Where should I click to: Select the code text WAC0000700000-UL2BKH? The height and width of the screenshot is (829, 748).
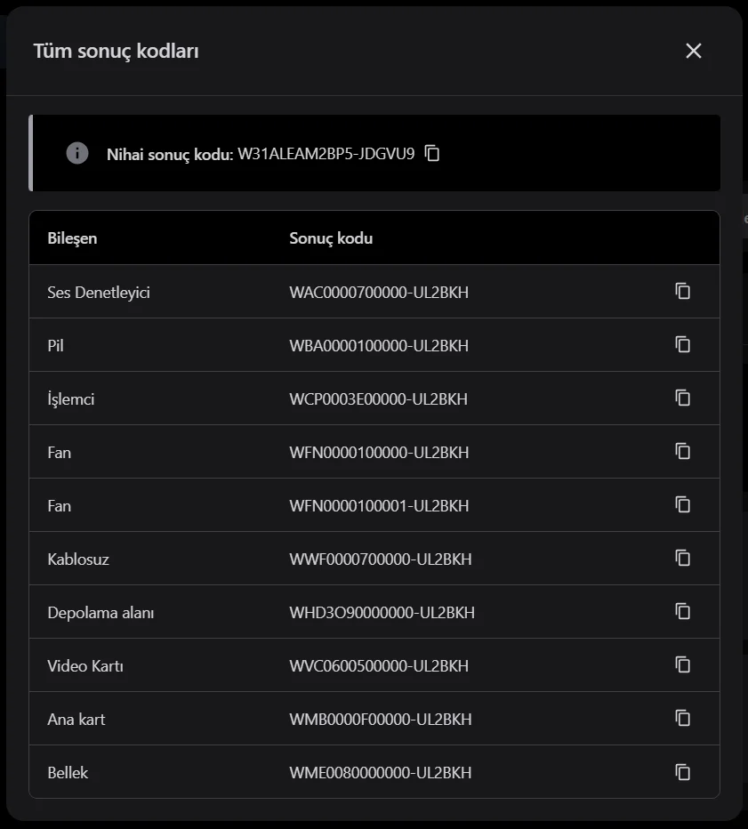[x=379, y=292]
